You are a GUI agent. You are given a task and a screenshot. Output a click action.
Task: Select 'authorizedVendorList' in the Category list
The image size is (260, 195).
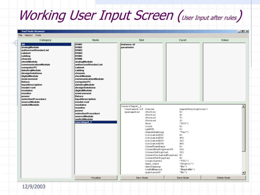tap(35, 50)
